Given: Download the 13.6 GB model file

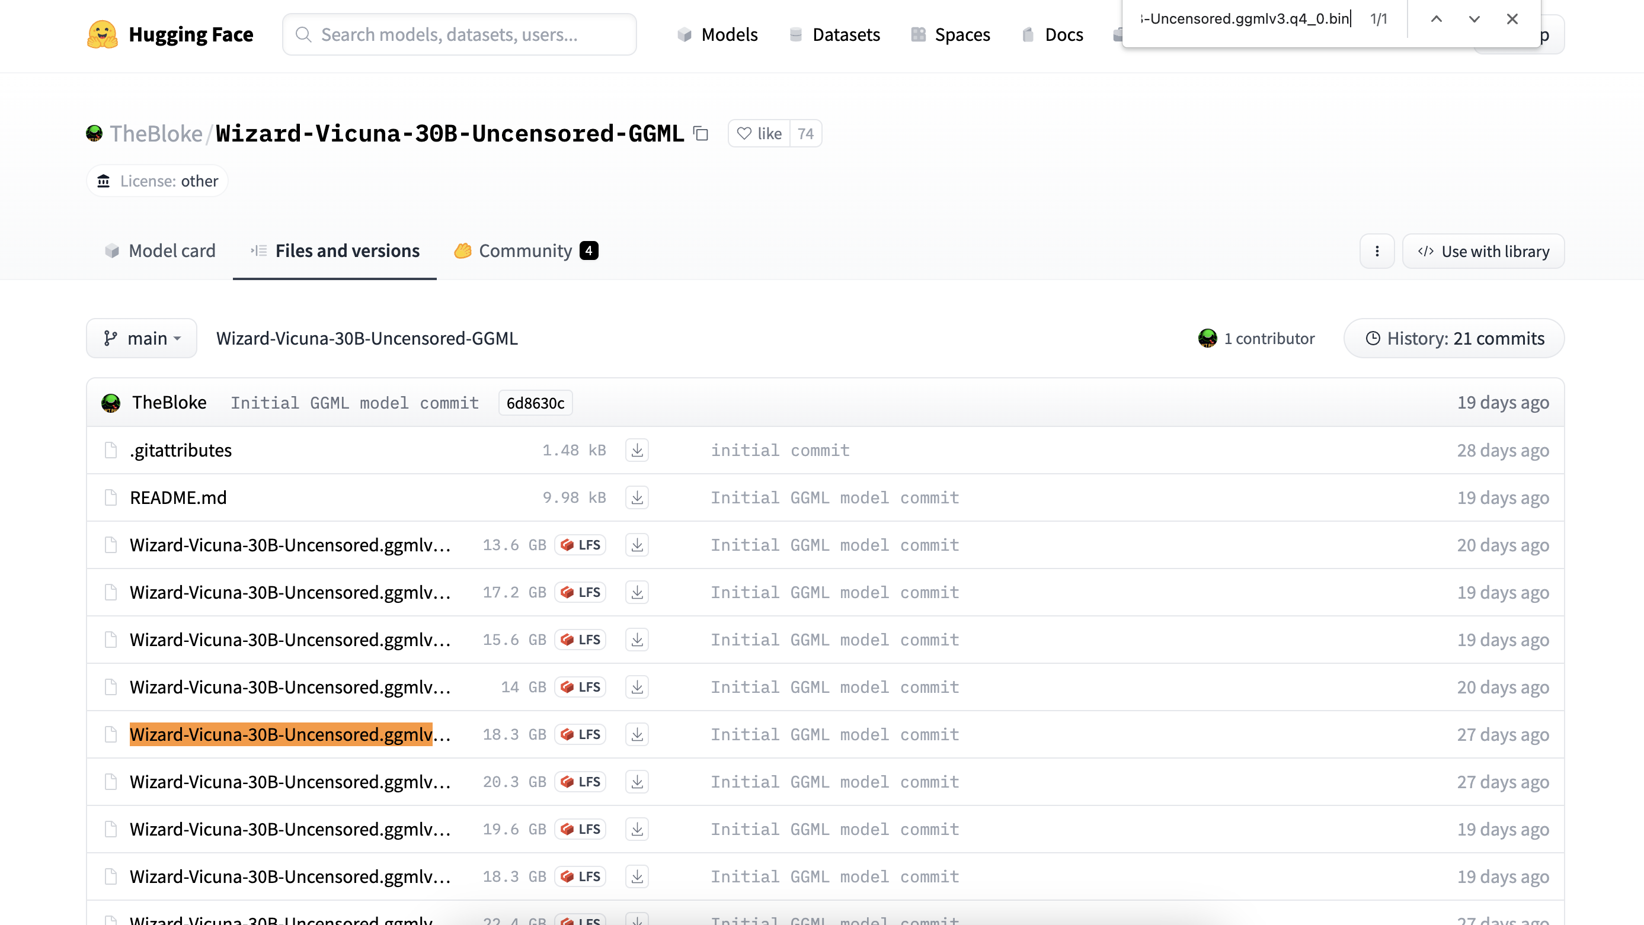Looking at the screenshot, I should [x=637, y=545].
